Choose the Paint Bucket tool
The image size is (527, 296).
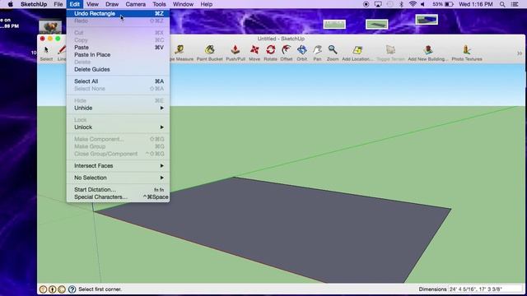coord(210,53)
